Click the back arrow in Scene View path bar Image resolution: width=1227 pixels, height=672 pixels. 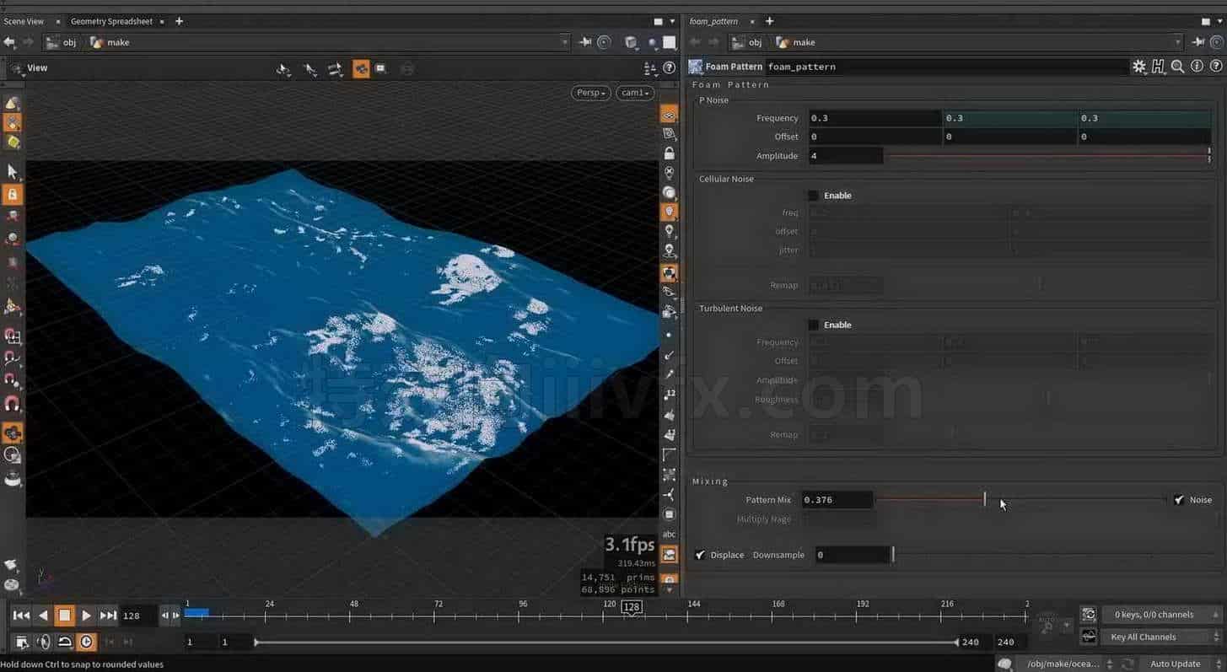tap(9, 42)
